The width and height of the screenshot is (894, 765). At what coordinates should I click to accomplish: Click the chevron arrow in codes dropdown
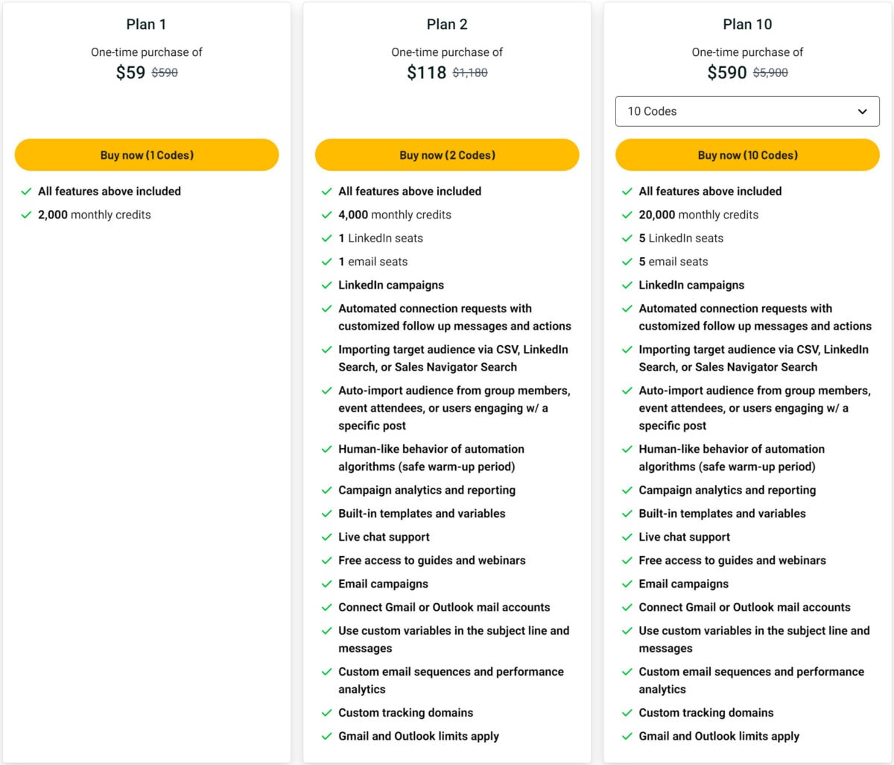tap(862, 112)
